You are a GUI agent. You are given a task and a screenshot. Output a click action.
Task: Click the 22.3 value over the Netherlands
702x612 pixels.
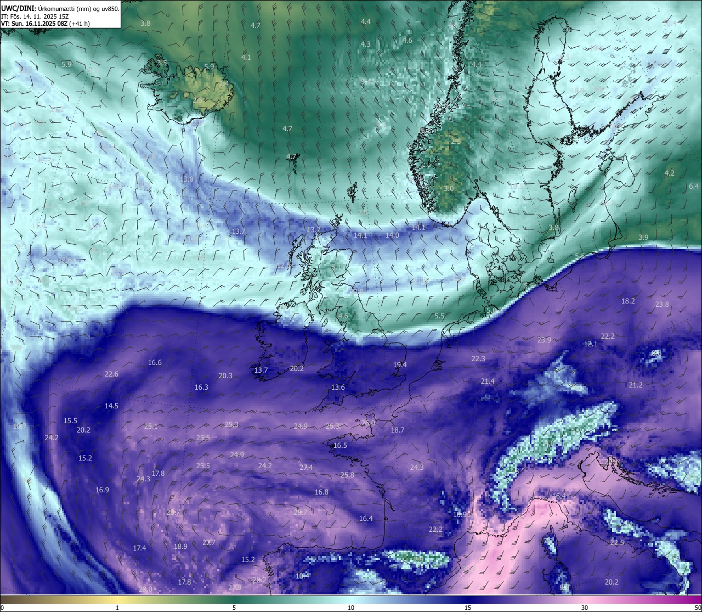[x=478, y=359]
